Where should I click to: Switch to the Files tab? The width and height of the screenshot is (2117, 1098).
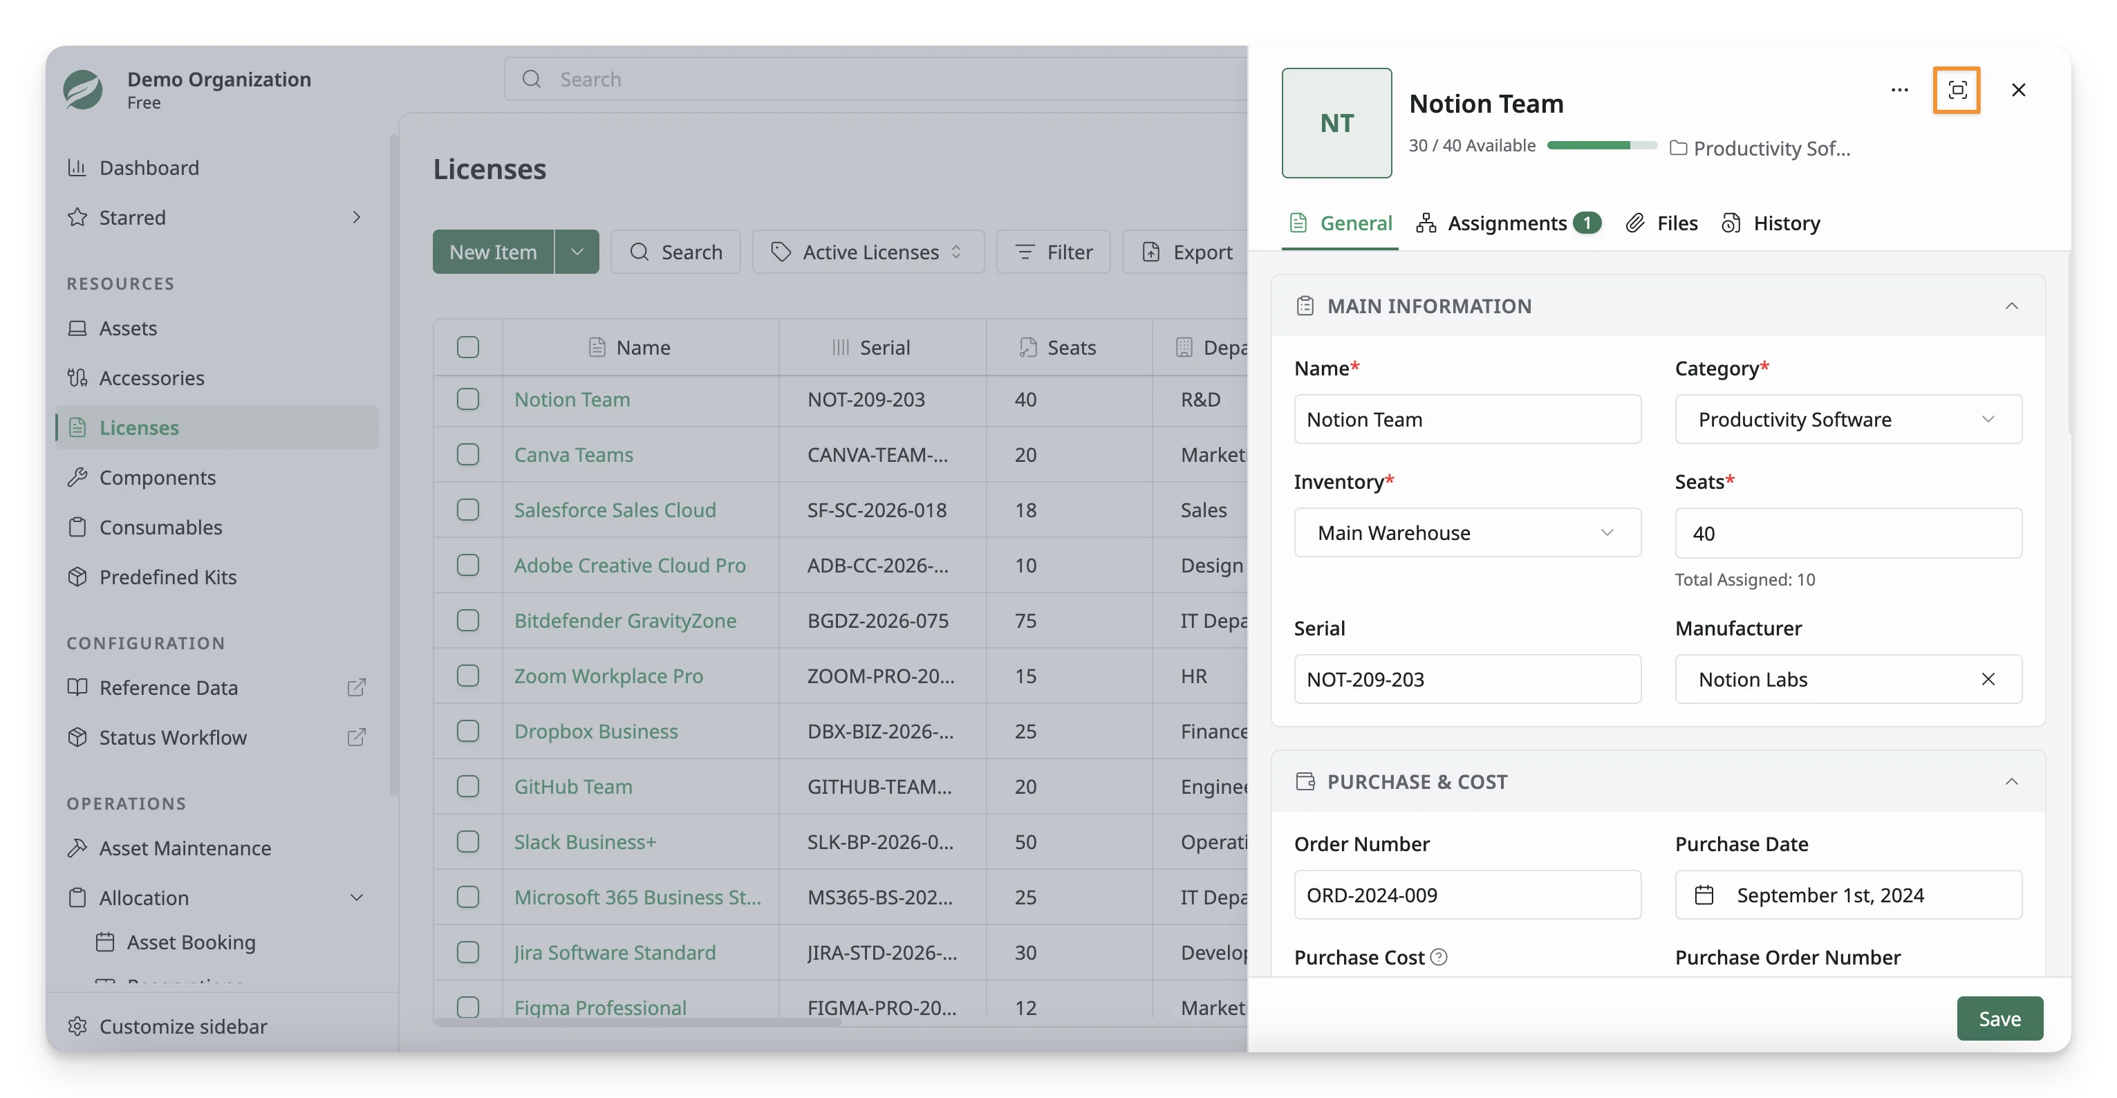[x=1661, y=223]
